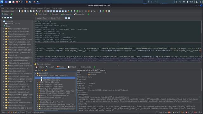The height and width of the screenshot is (114, 203).
Task: Click the Options gear icon in toolbar
Action: pyautogui.click(x=34, y=11)
